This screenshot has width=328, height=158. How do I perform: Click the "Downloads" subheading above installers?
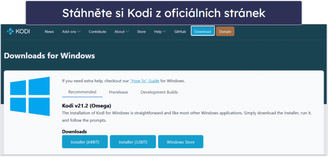[75, 132]
